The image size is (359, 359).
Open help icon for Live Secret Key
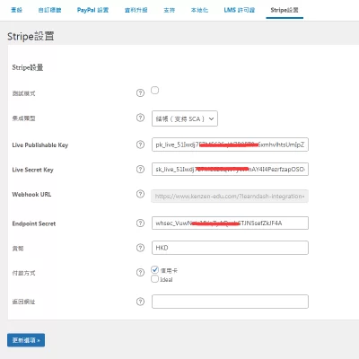(140, 170)
